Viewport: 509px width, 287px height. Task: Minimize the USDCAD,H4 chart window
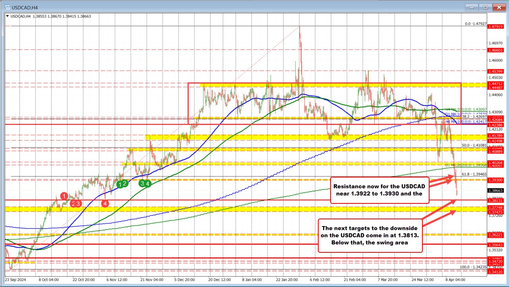[x=472, y=7]
